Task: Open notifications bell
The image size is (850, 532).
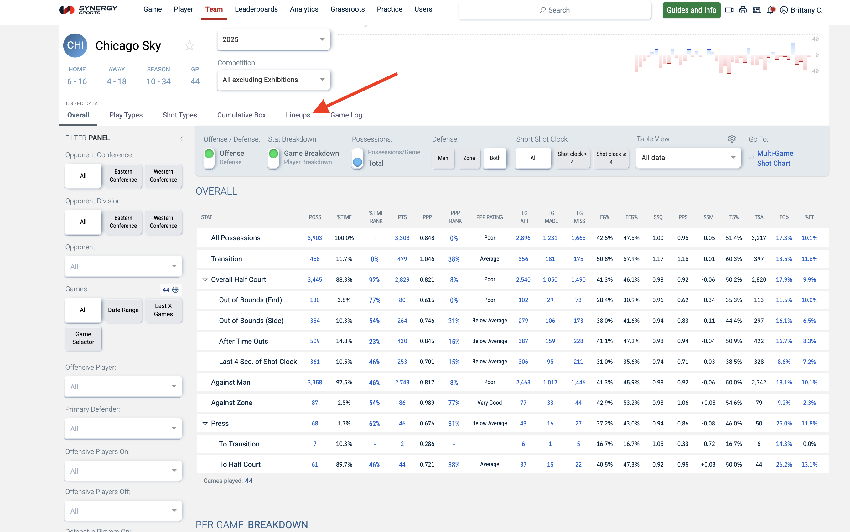Action: 770,10
